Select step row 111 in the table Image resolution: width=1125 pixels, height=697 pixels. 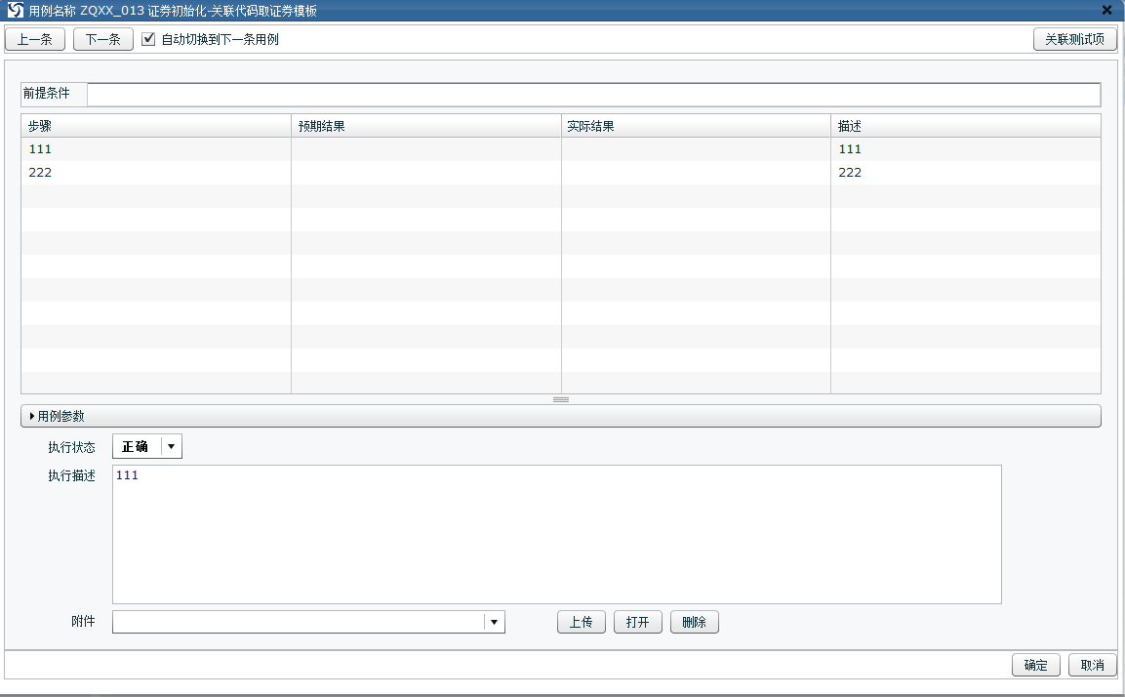coord(156,149)
